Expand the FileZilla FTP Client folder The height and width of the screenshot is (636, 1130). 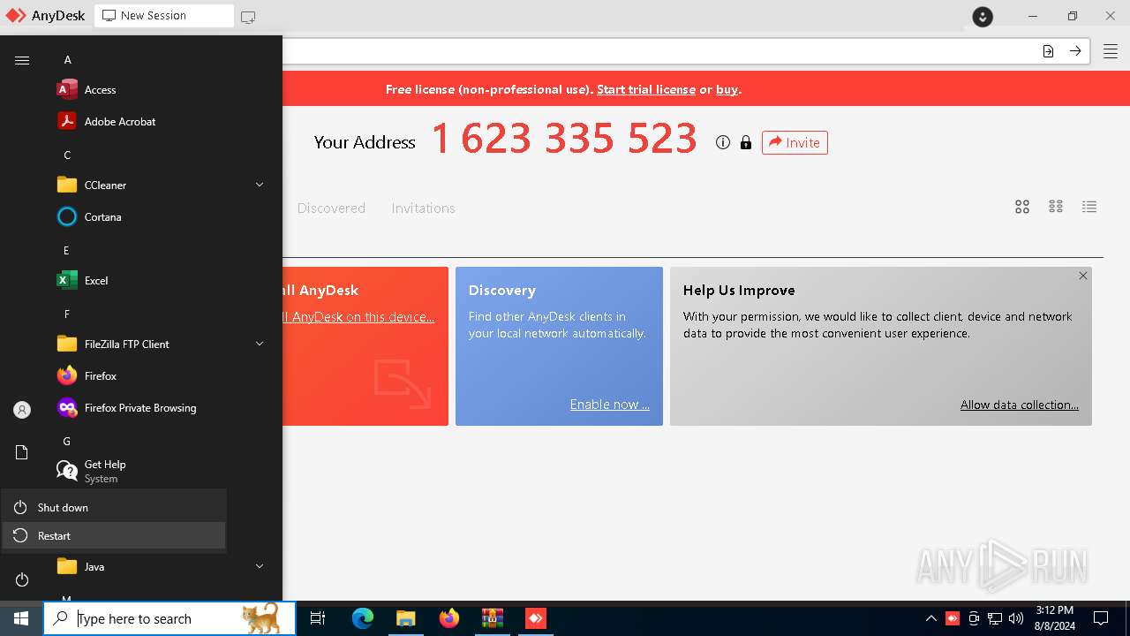[162, 344]
